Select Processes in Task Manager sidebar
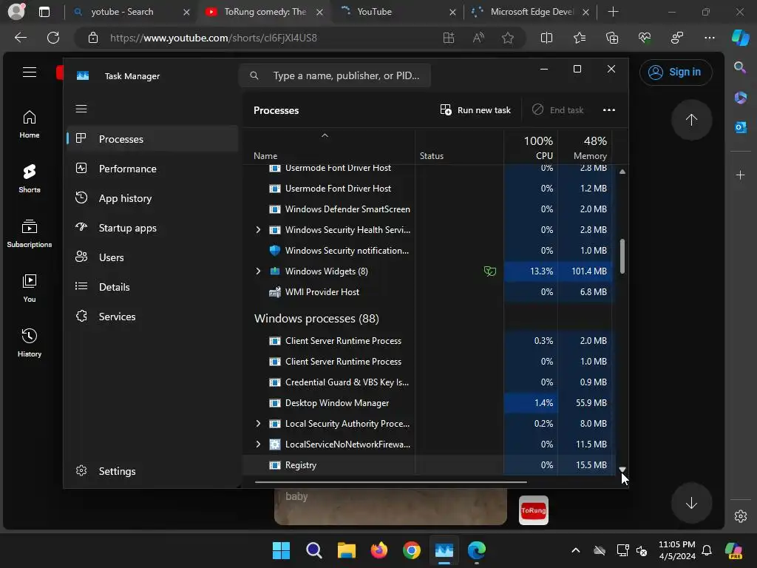 pyautogui.click(x=152, y=139)
